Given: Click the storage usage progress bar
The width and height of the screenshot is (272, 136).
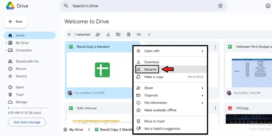Looking at the screenshot, I should (28, 108).
